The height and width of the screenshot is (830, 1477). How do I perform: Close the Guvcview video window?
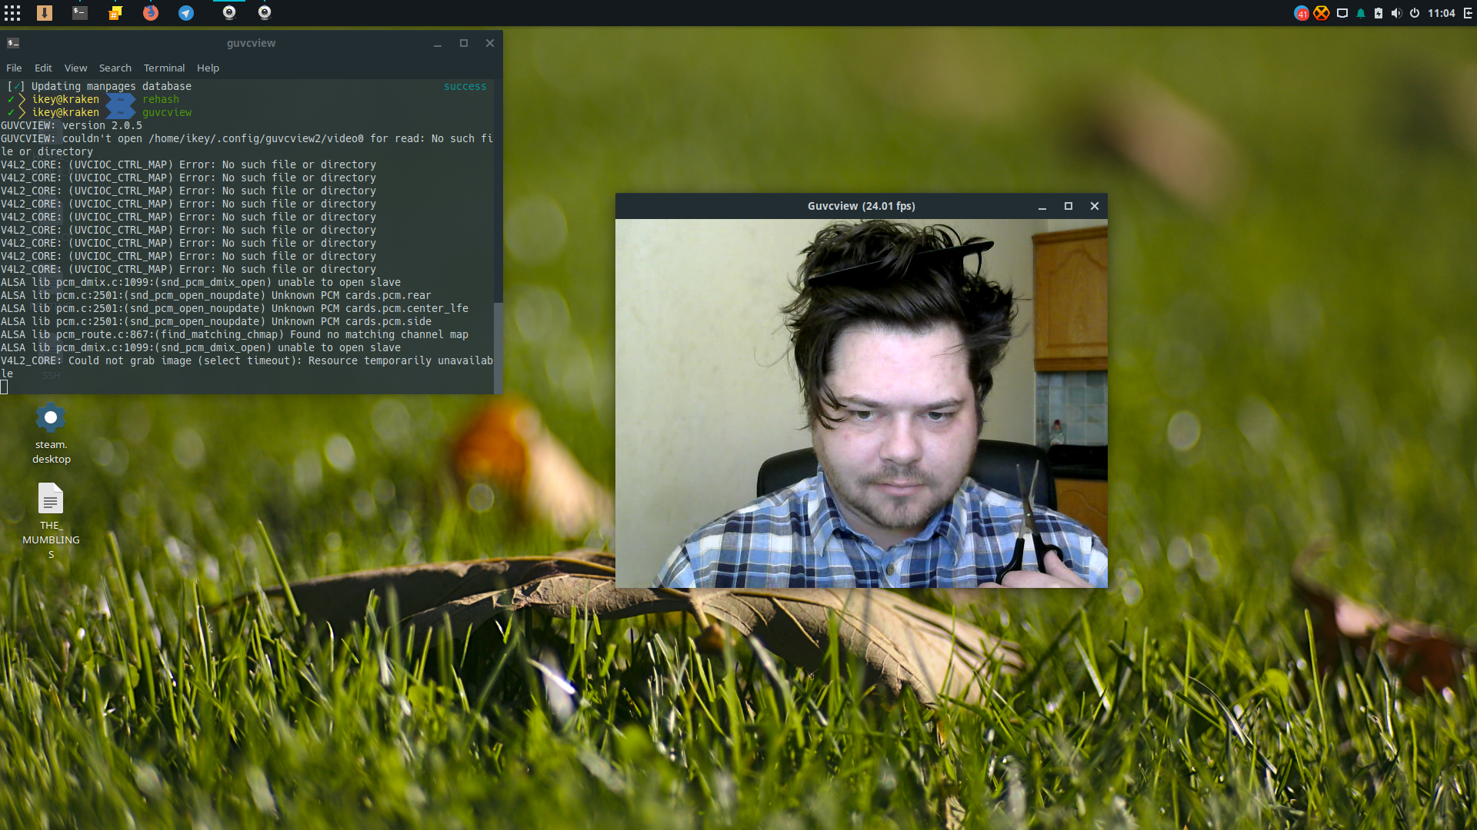tap(1095, 206)
